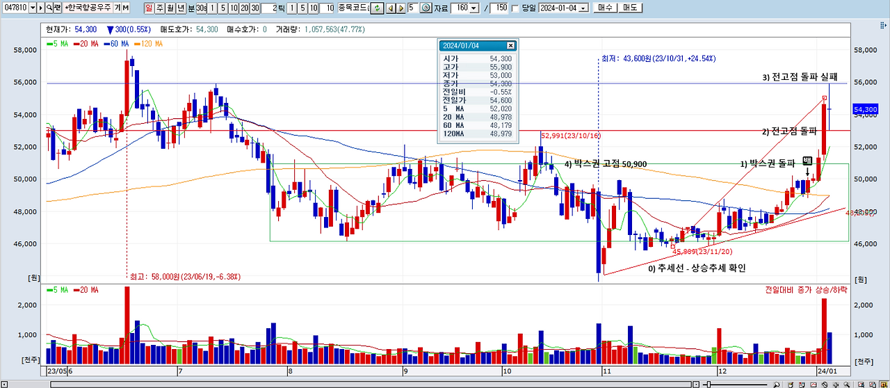Click the right yellow arrow button
Viewport: 890px width, 388px height.
pyautogui.click(x=401, y=8)
